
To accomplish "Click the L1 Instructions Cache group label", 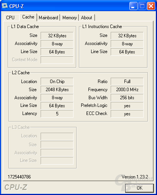I will (x=102, y=27).
